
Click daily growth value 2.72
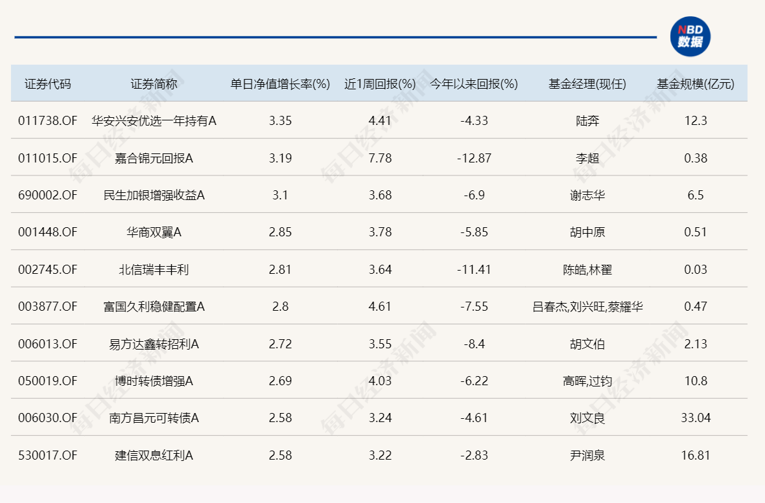[x=280, y=344]
